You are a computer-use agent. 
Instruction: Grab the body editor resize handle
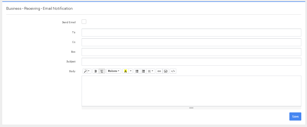pos(191,108)
